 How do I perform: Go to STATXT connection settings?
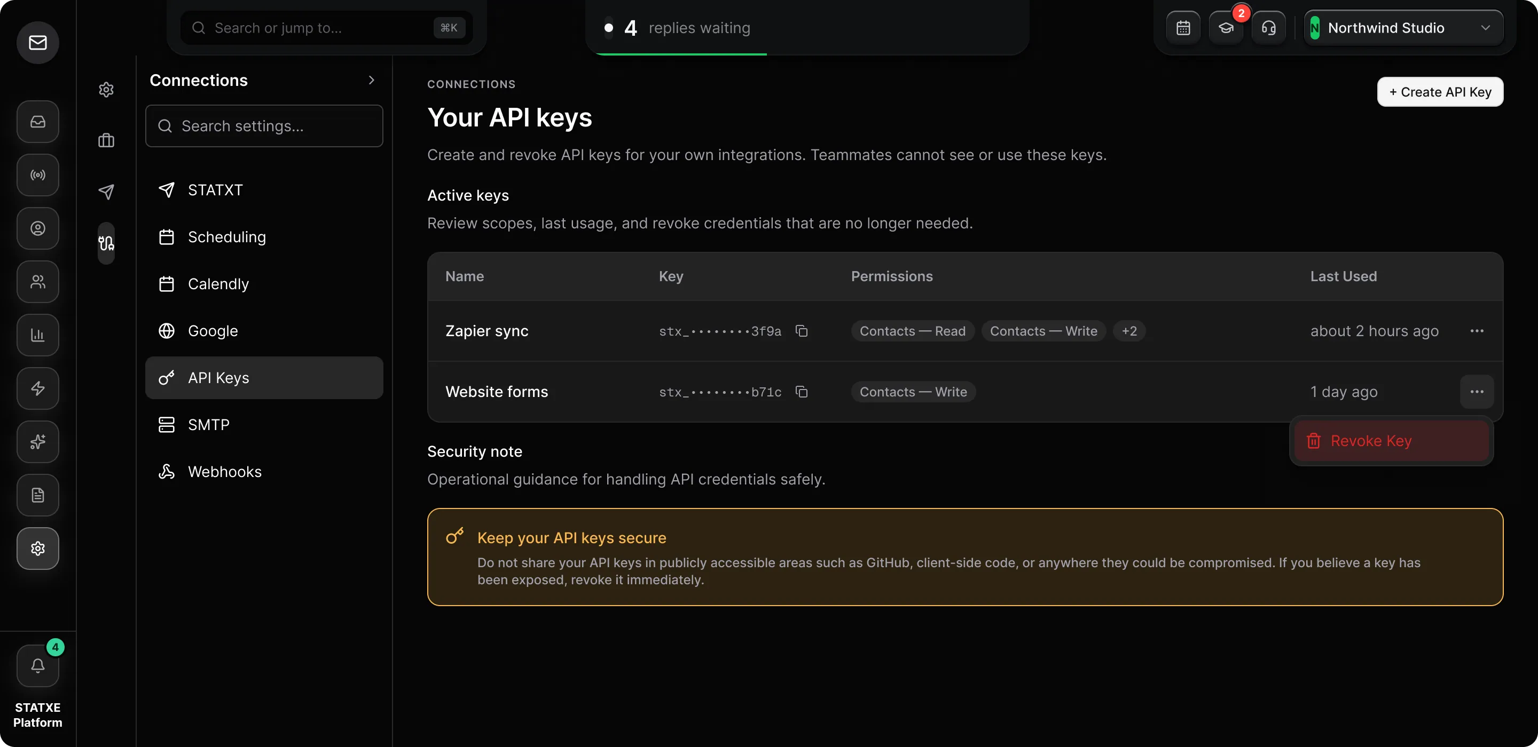click(264, 190)
